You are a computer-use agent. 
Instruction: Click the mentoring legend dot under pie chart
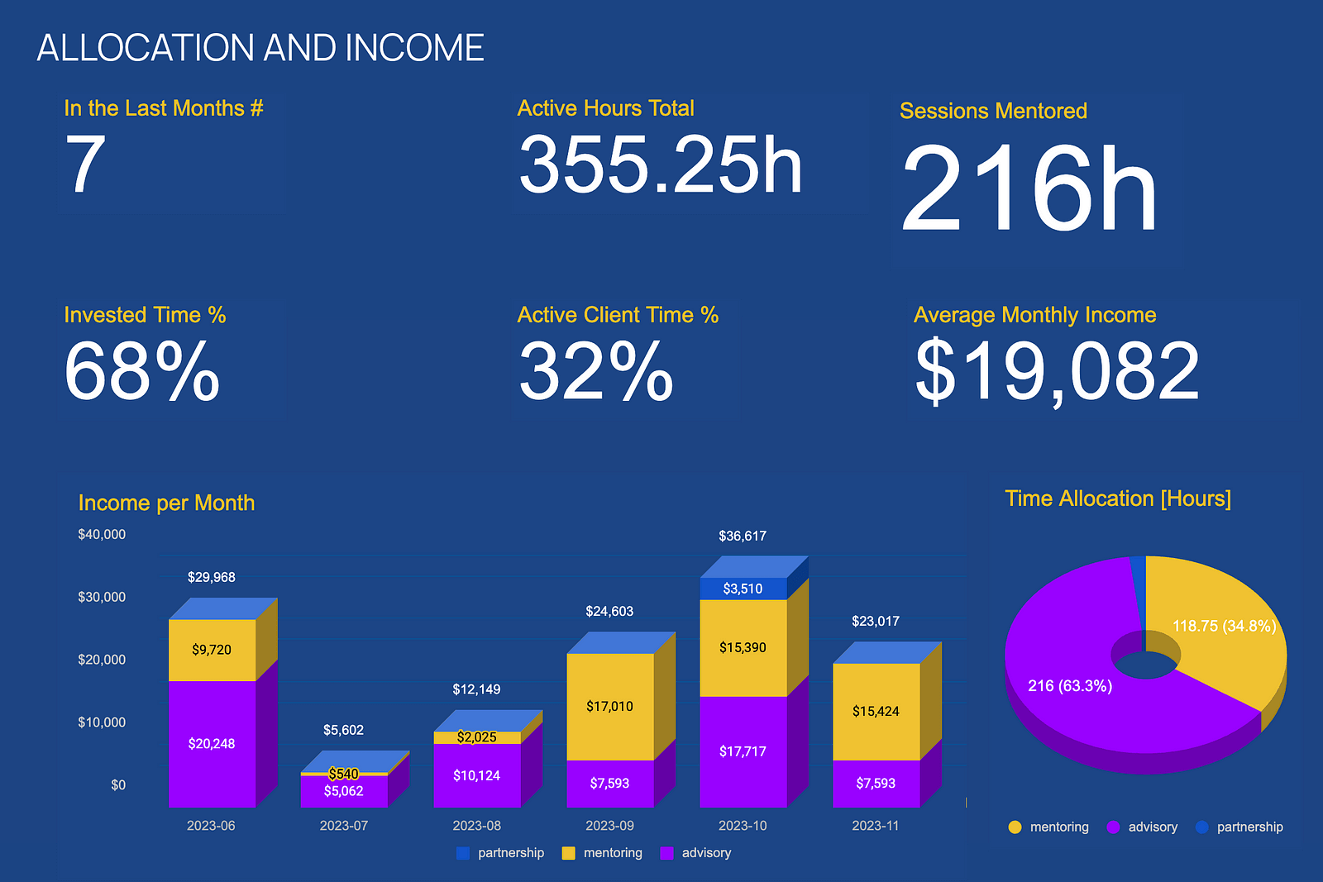click(x=1015, y=827)
